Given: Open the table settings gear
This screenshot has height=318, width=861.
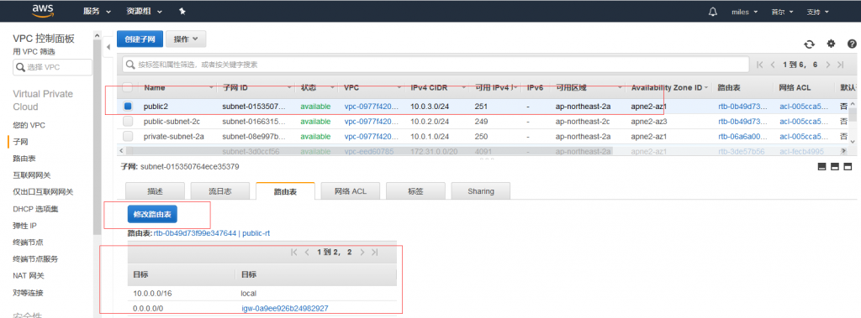Looking at the screenshot, I should click(831, 44).
